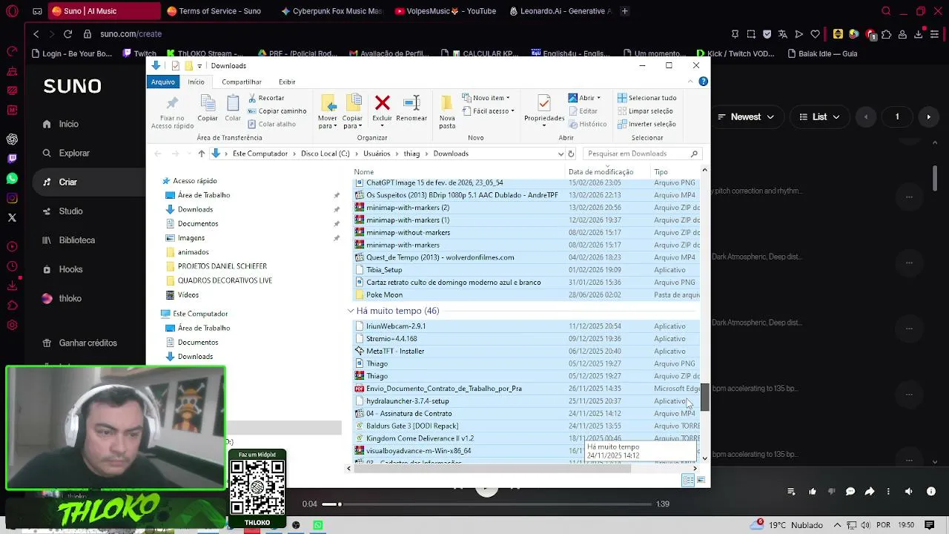Switch to Terms of Service - Suno tab
The height and width of the screenshot is (534, 949).
tap(214, 11)
